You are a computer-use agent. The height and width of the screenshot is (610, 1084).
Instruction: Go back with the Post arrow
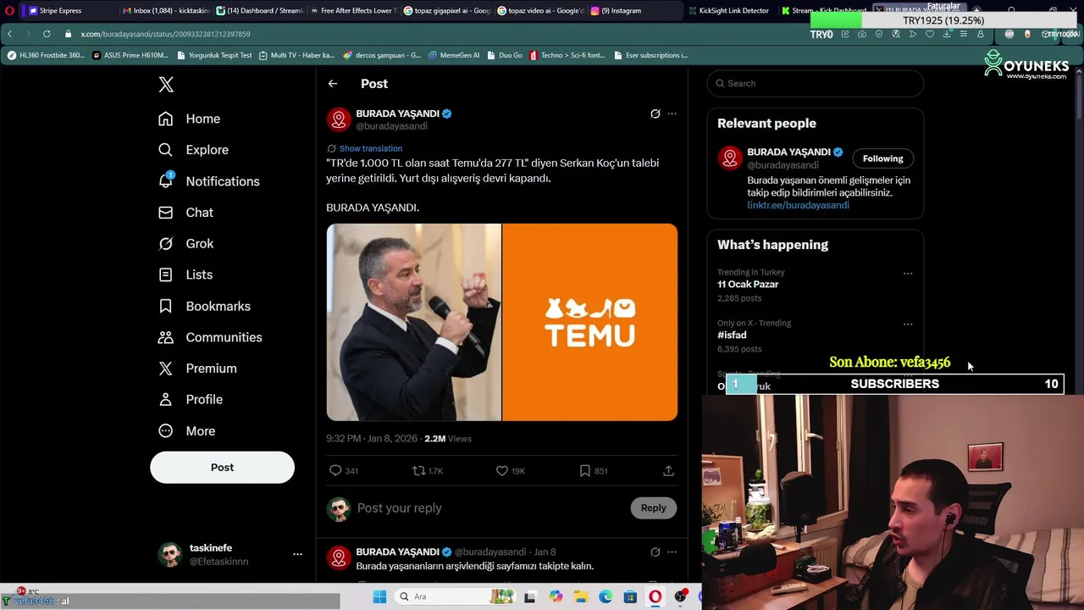[x=333, y=84]
